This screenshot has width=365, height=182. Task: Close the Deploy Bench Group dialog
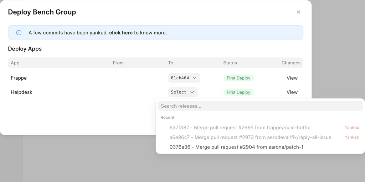pyautogui.click(x=298, y=12)
